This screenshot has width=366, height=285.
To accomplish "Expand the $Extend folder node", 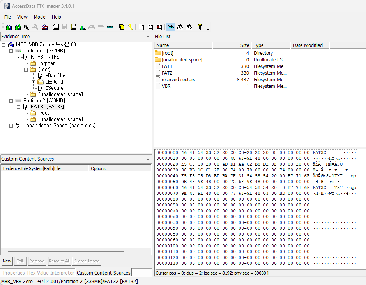I will click(34, 82).
